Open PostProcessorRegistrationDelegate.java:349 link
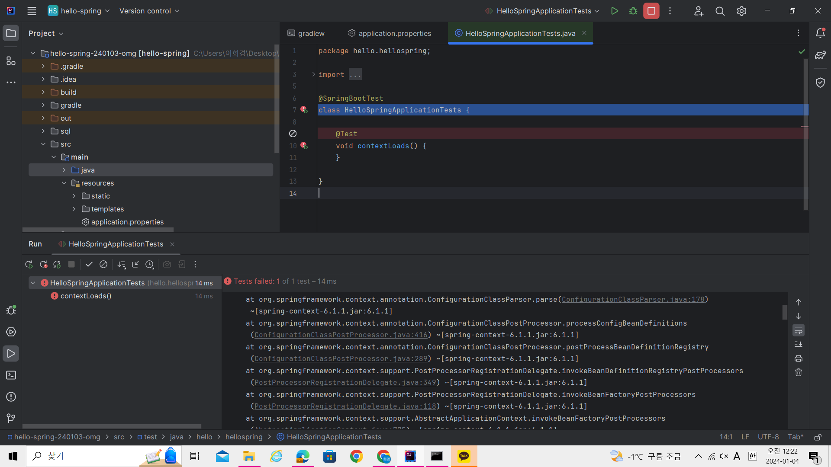The height and width of the screenshot is (467, 831). (x=345, y=382)
